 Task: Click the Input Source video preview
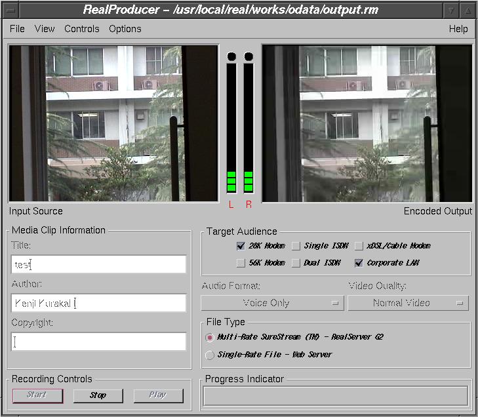coord(113,123)
